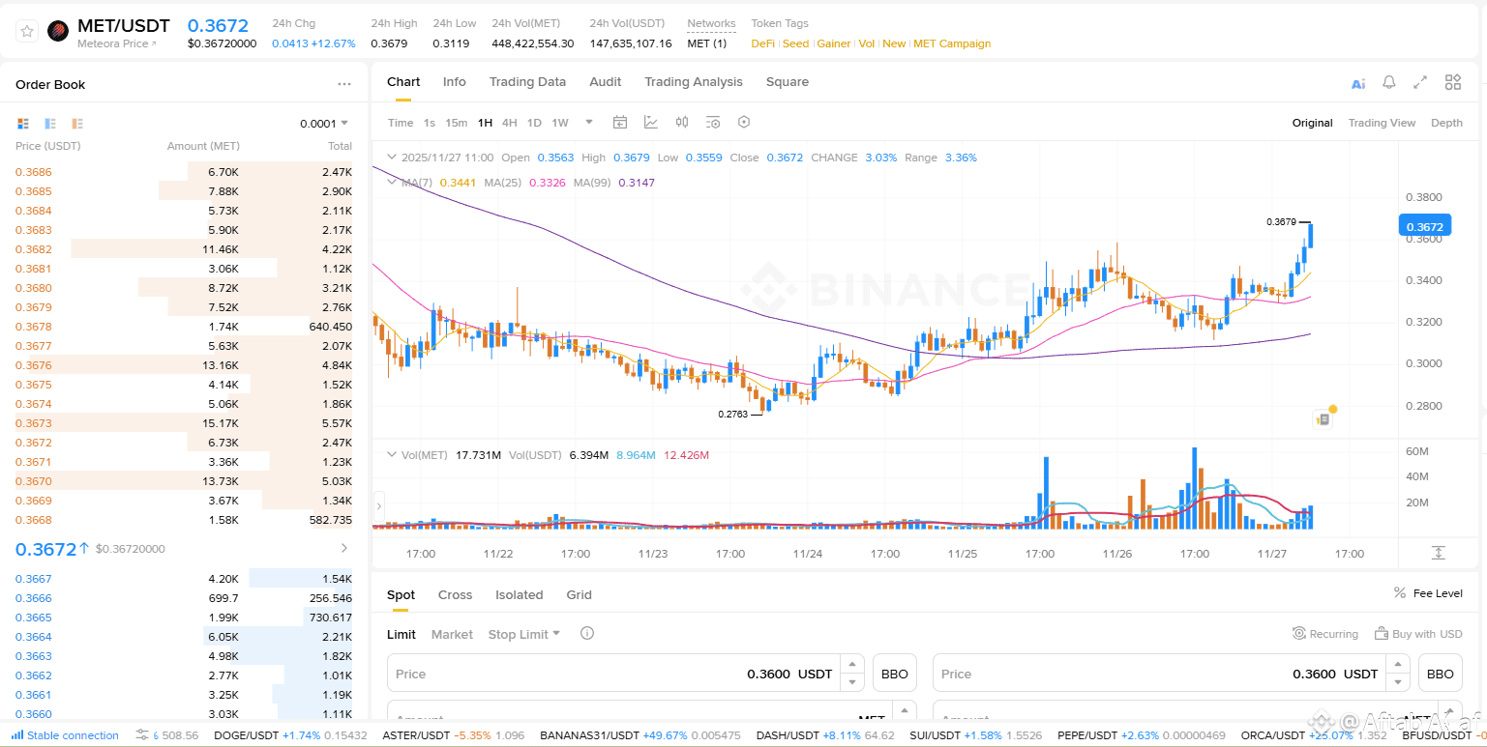Click the right Price input field
1487x747 pixels.
click(1160, 674)
